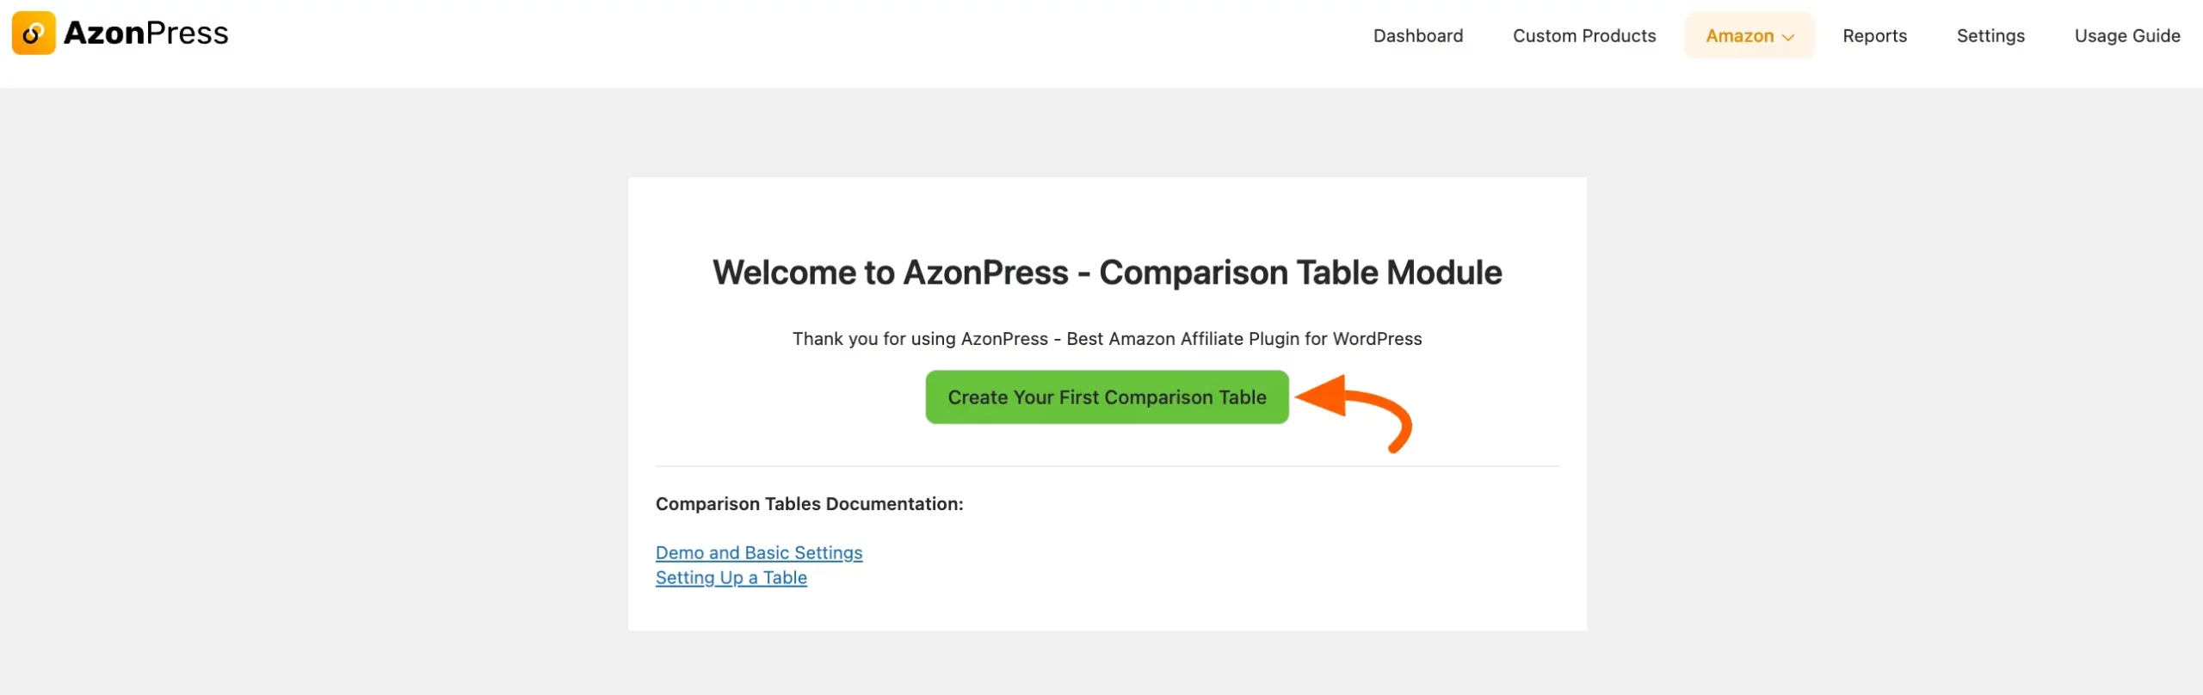Expand the Amazon dropdown chevron
The width and height of the screenshot is (2203, 695).
(x=1790, y=37)
